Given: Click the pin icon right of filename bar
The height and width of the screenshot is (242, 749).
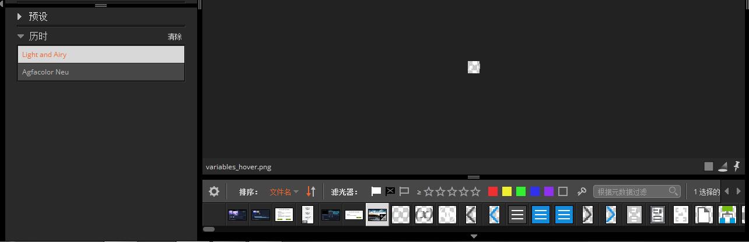Looking at the screenshot, I should [x=736, y=167].
